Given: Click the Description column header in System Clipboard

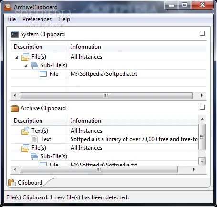Looking at the screenshot, I should pos(40,47).
